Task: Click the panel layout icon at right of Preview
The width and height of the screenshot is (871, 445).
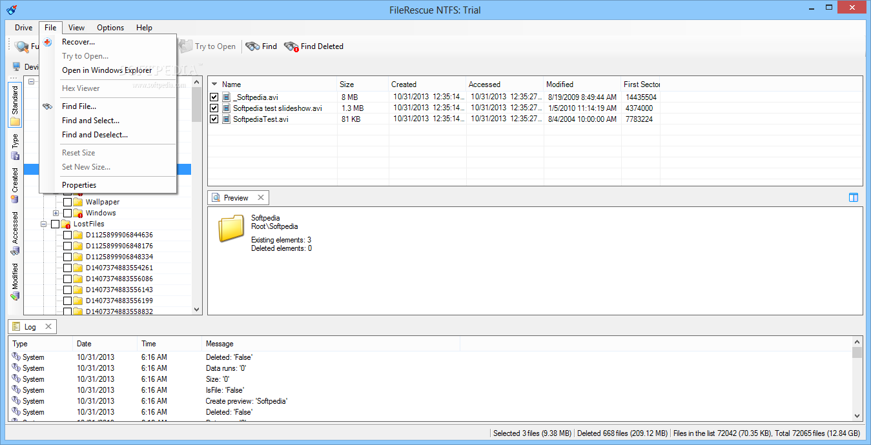Action: [x=854, y=198]
